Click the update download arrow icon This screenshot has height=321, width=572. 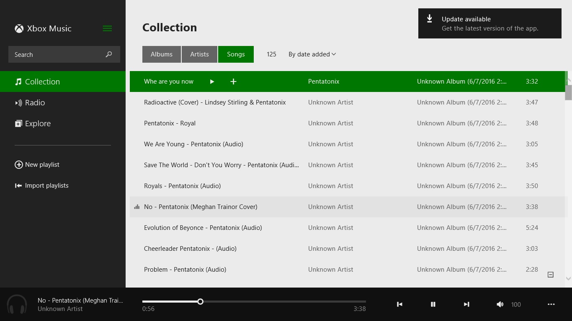click(x=430, y=19)
